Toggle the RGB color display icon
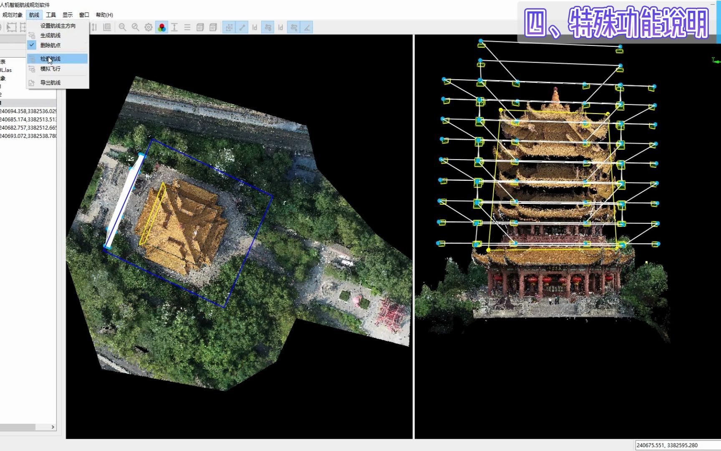 [x=162, y=28]
